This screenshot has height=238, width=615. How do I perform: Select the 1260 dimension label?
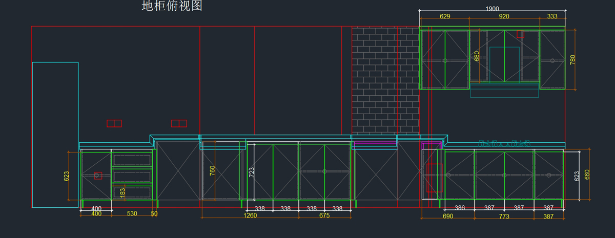point(250,215)
